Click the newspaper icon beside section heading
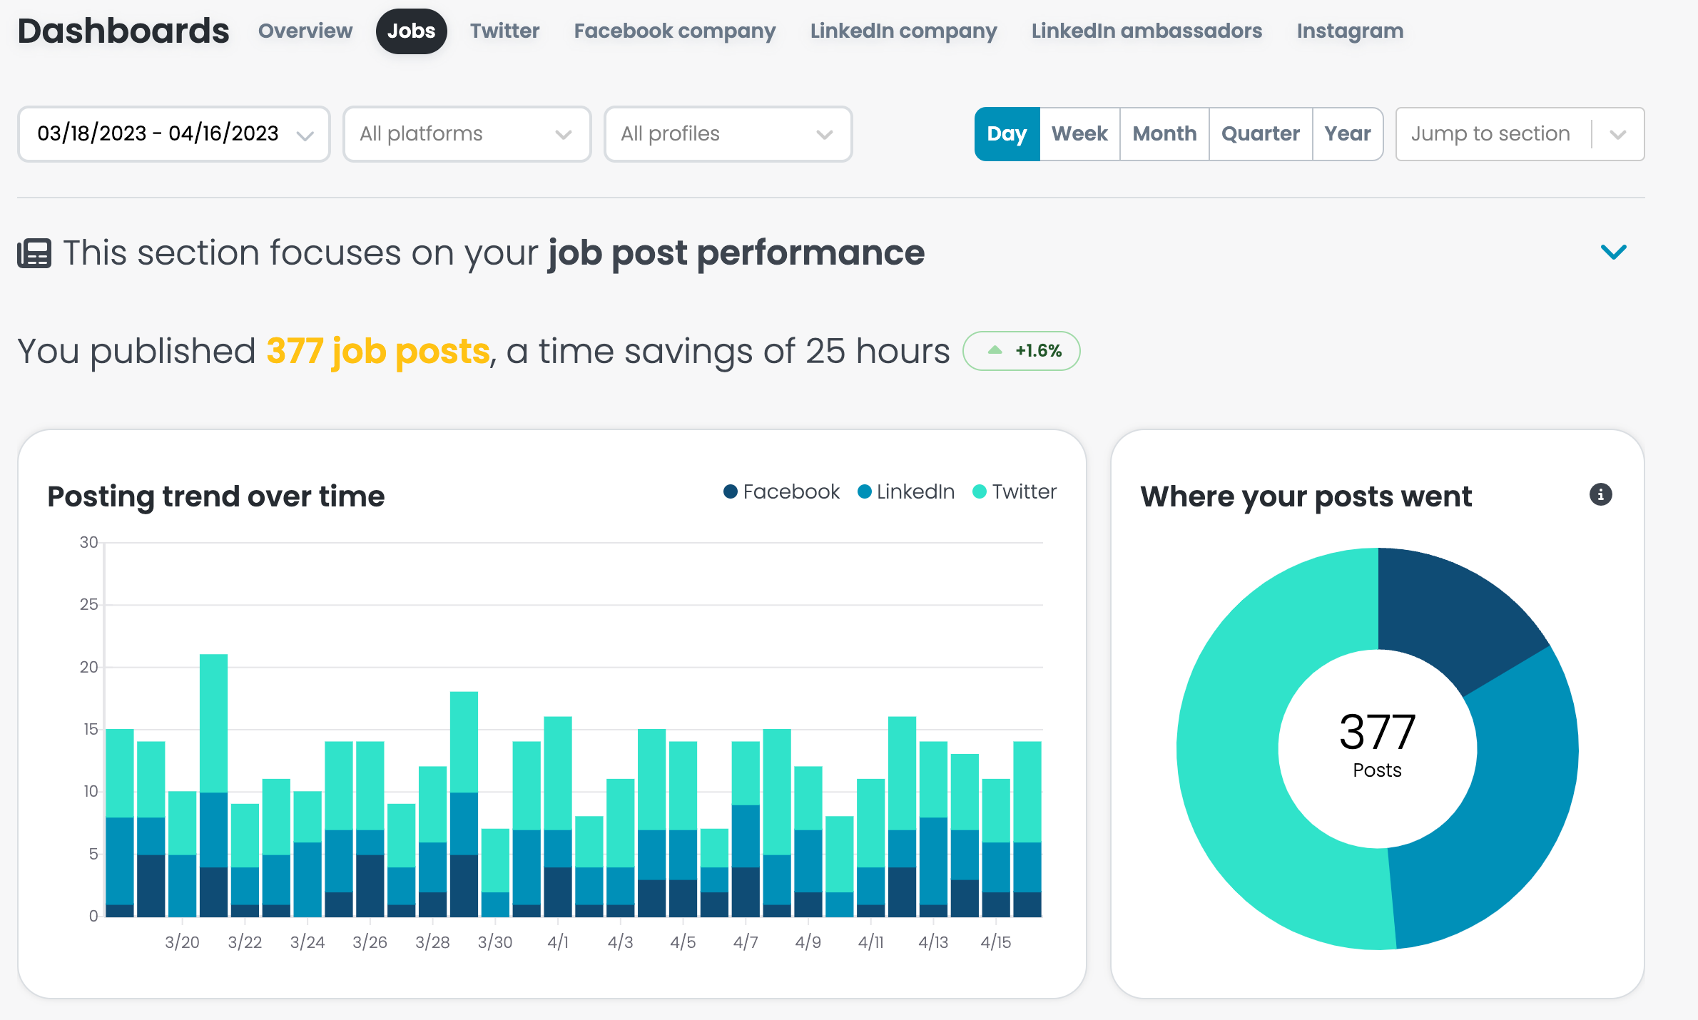 pyautogui.click(x=34, y=253)
